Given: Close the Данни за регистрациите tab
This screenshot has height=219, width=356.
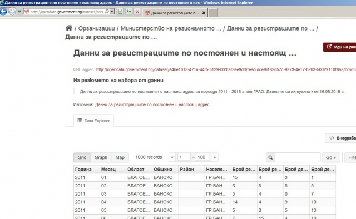Looking at the screenshot, I should [204, 13].
